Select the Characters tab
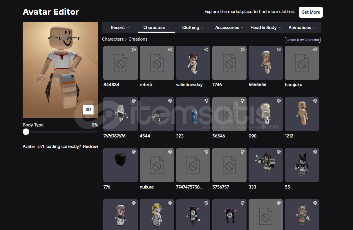This screenshot has width=353, height=230. tap(156, 28)
